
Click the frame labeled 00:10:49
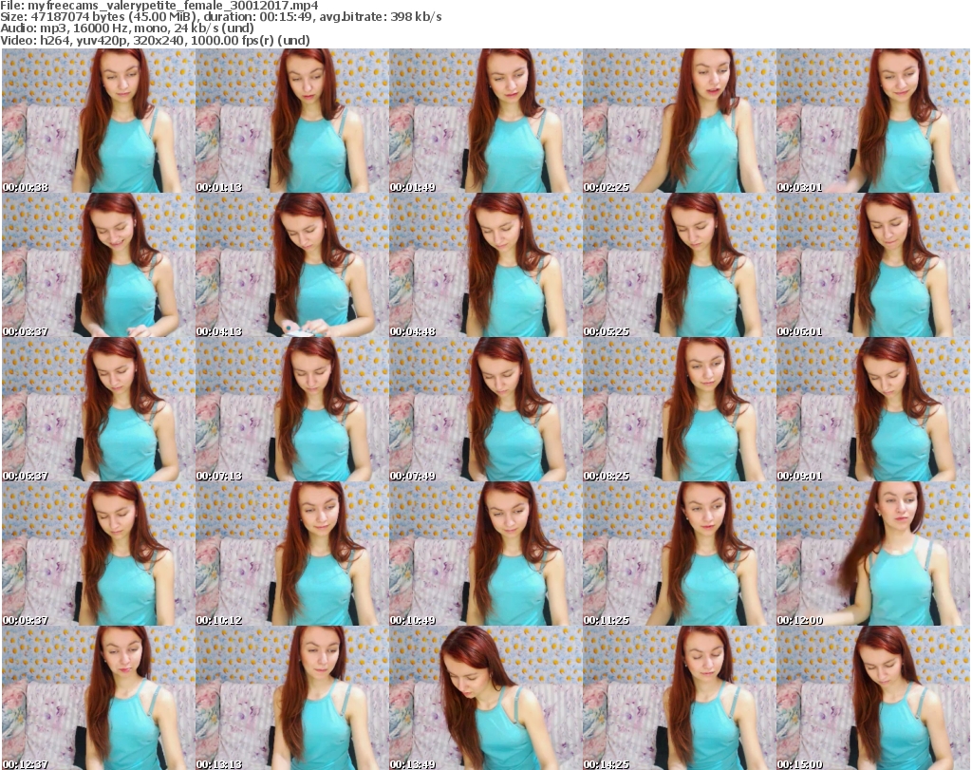pos(485,554)
